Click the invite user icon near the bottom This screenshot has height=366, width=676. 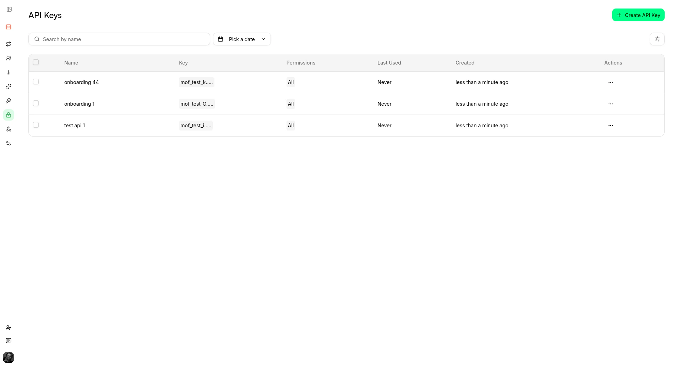9,327
